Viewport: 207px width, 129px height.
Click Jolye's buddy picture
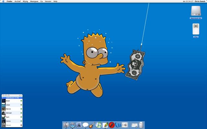coord(4,105)
